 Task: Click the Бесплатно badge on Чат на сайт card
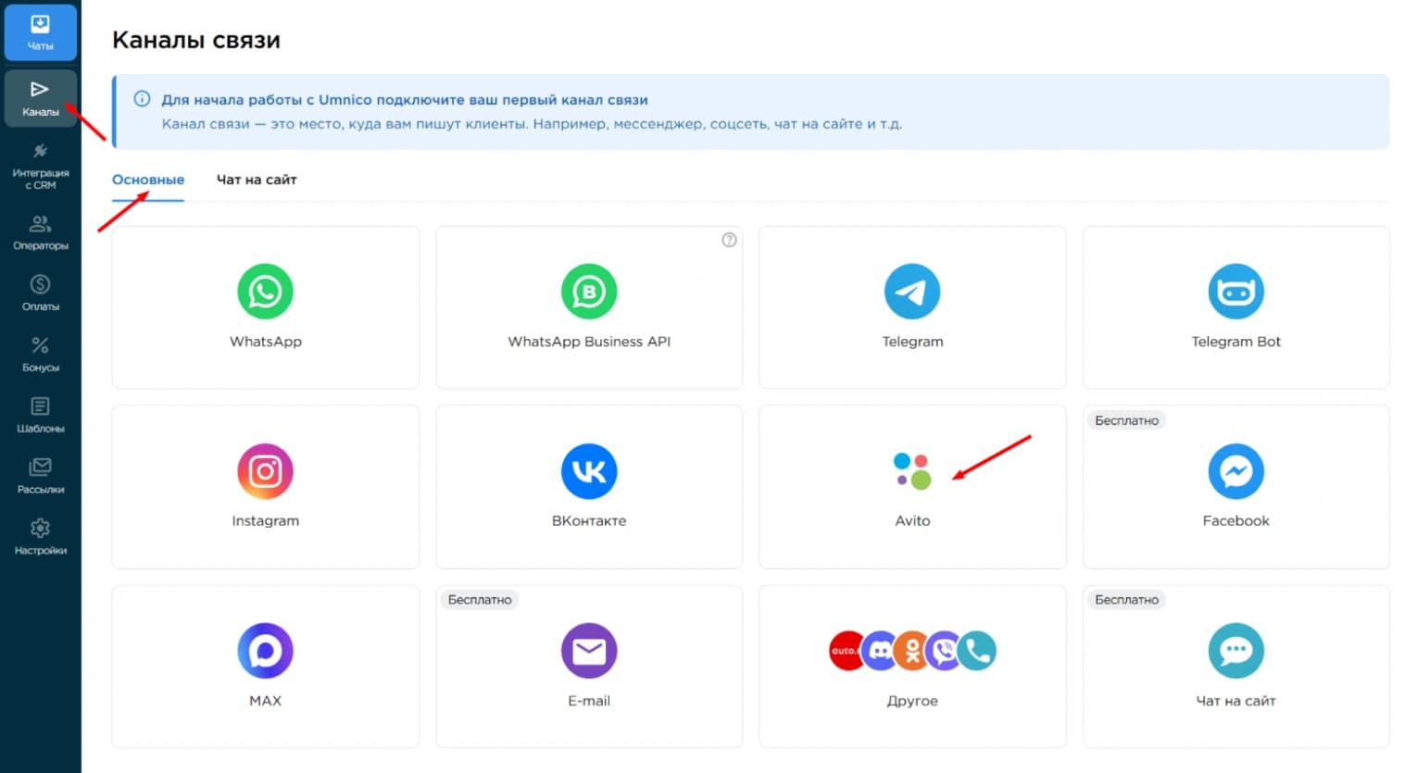(1127, 600)
